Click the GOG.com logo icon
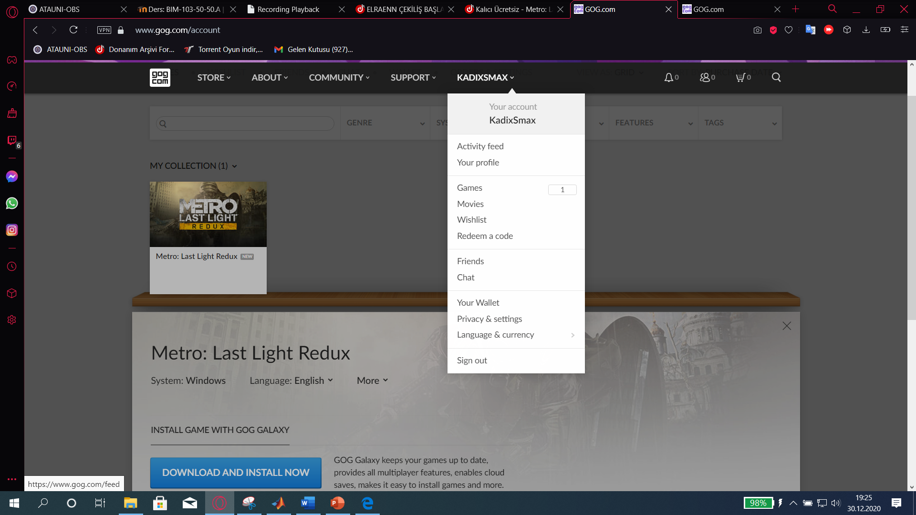 point(160,77)
